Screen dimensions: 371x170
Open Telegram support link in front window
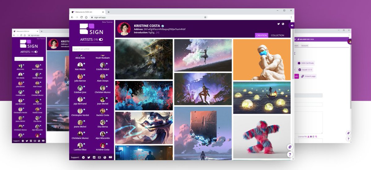(x=83, y=157)
